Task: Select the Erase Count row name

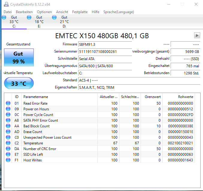Action: (33, 132)
